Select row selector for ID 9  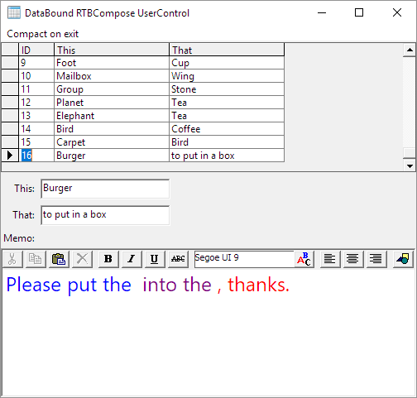pyautogui.click(x=10, y=63)
